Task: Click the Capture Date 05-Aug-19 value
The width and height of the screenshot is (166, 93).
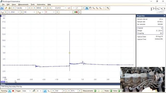Action: tap(159, 36)
